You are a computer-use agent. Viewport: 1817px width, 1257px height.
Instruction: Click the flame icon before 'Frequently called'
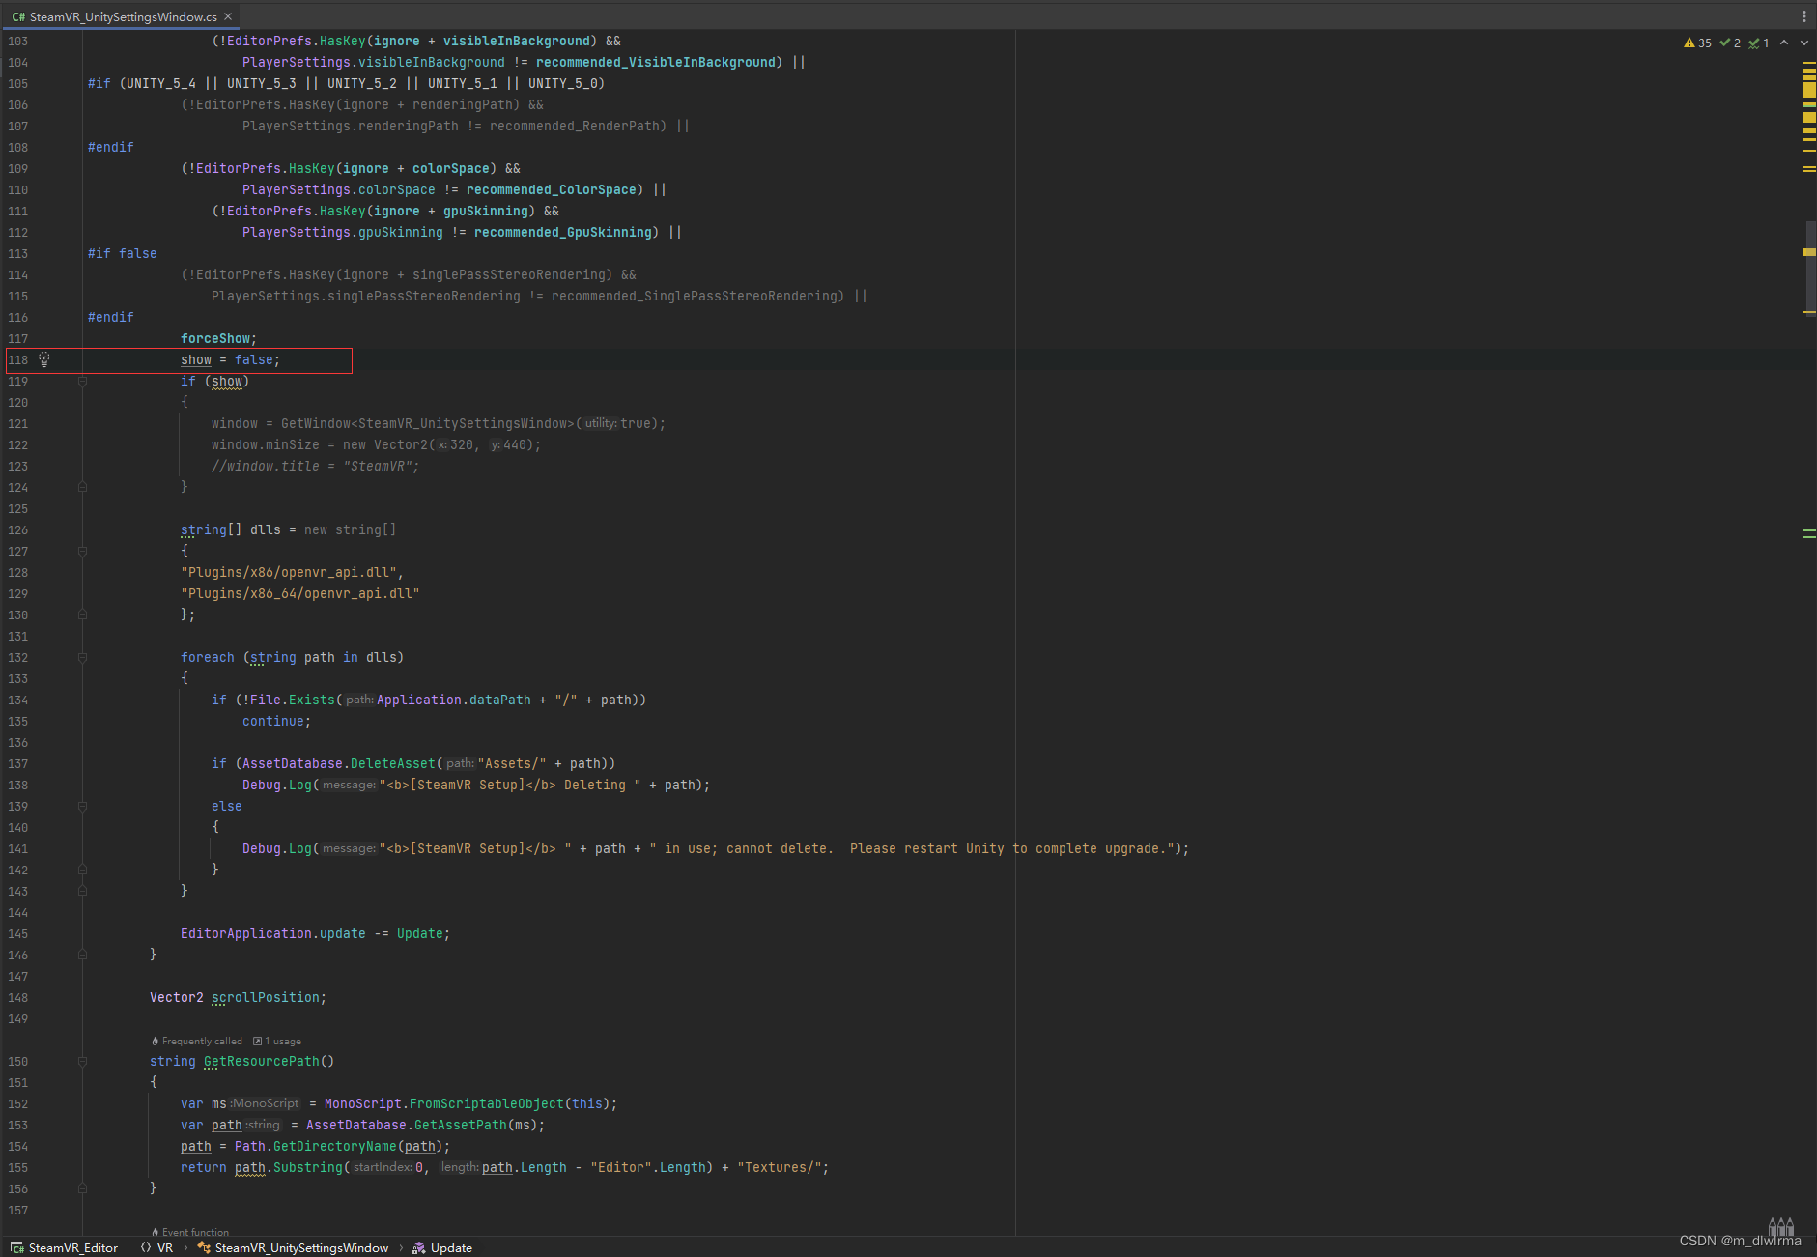155,1041
